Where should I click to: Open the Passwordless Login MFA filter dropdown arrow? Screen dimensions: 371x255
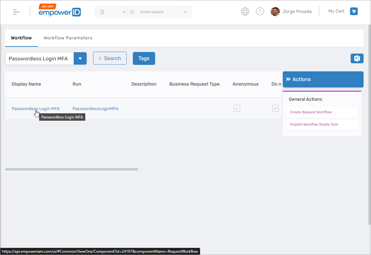80,58
